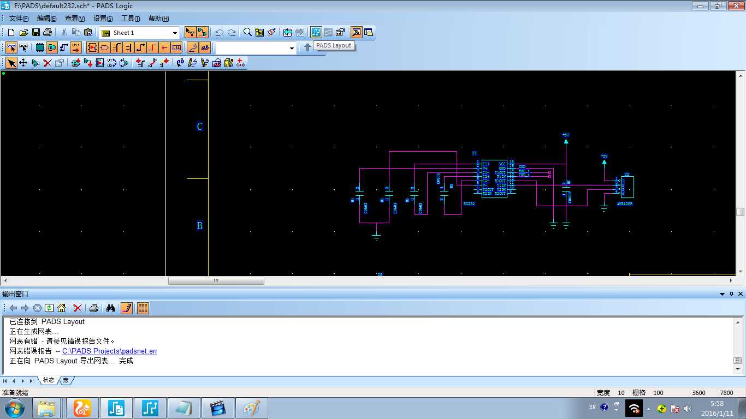Toggle the Parts selection filter
746x419 pixels.
[40, 47]
